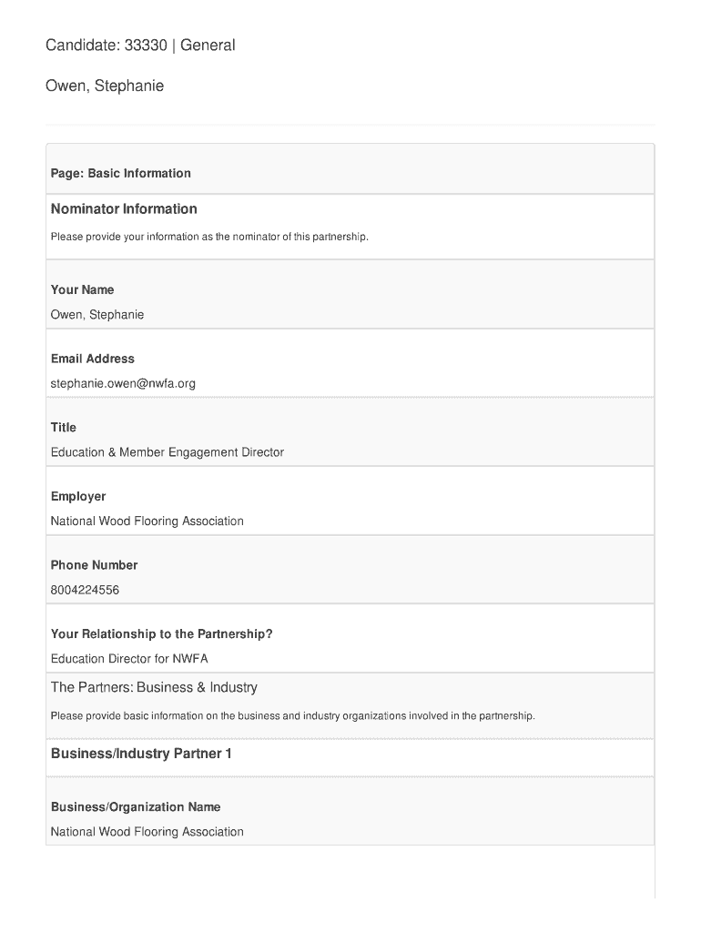
Task: Click the Your Relationship to the Partnership? label
Action: [x=162, y=633]
